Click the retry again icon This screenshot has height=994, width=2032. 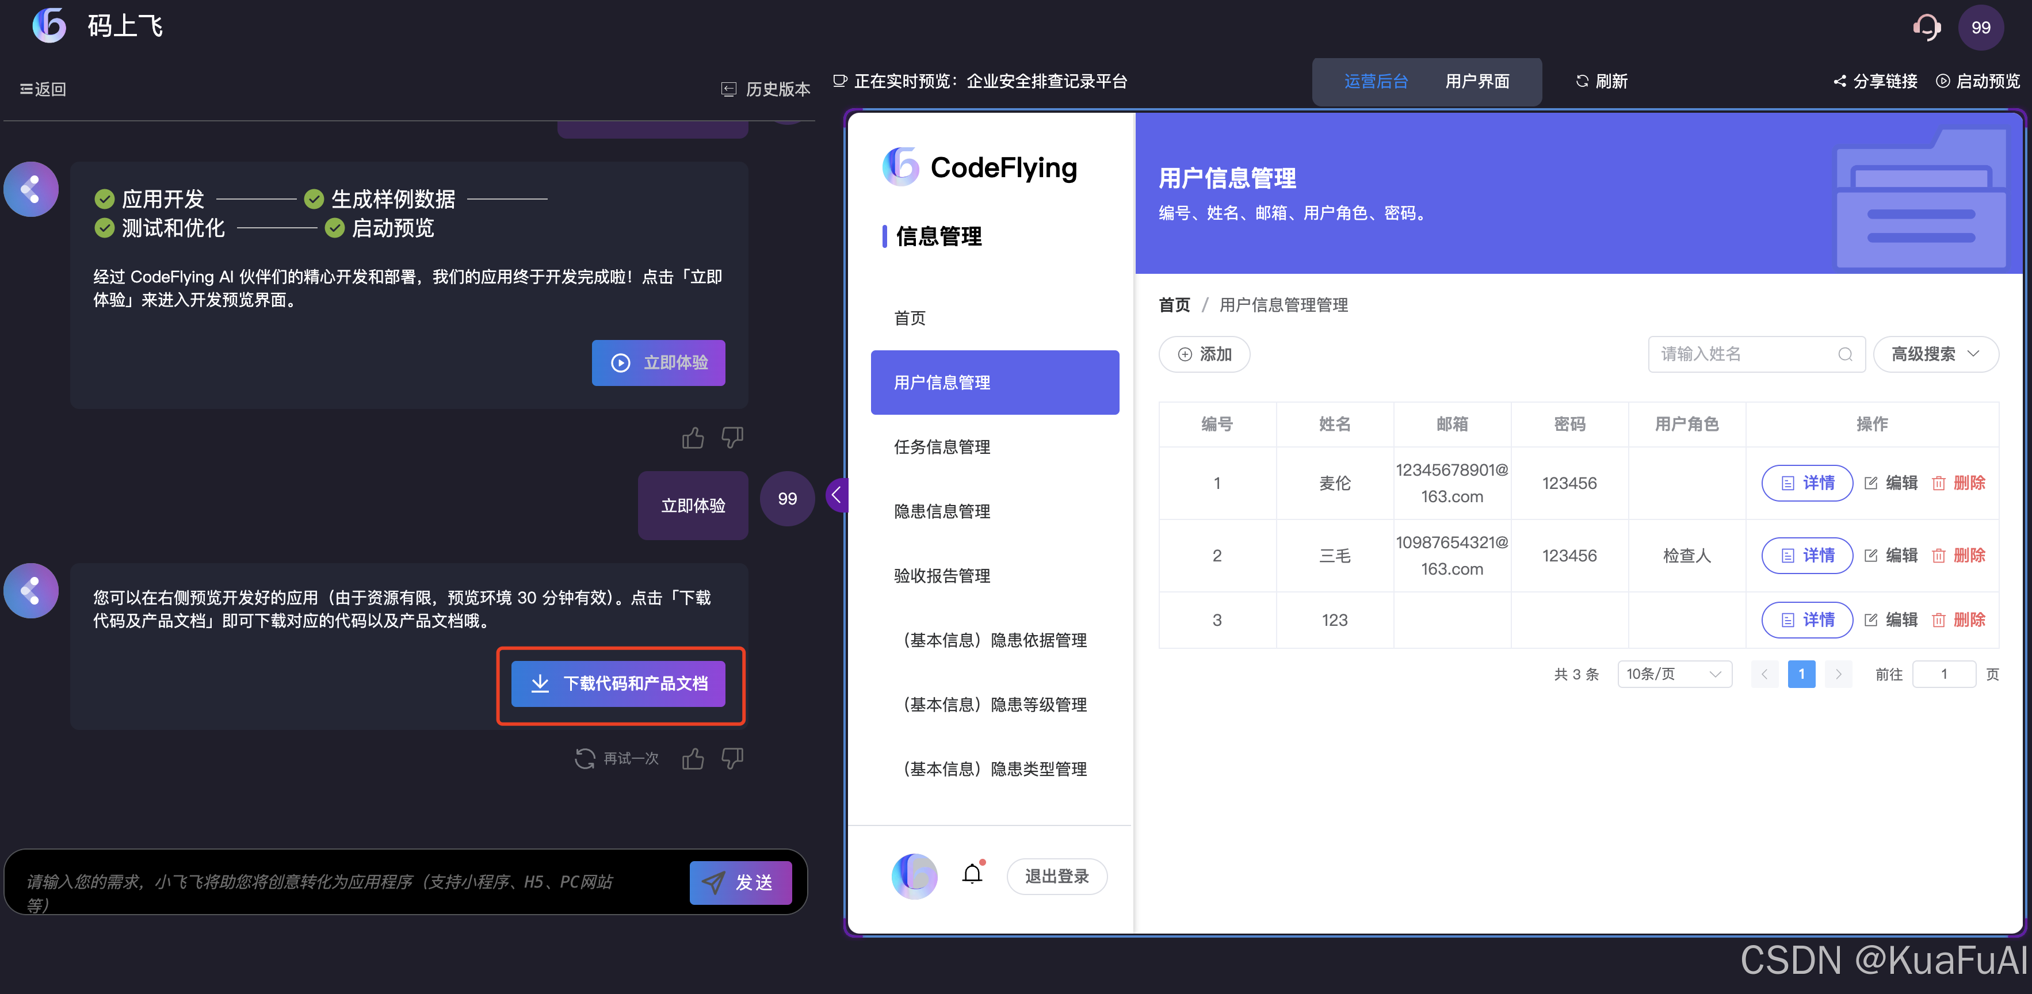585,759
